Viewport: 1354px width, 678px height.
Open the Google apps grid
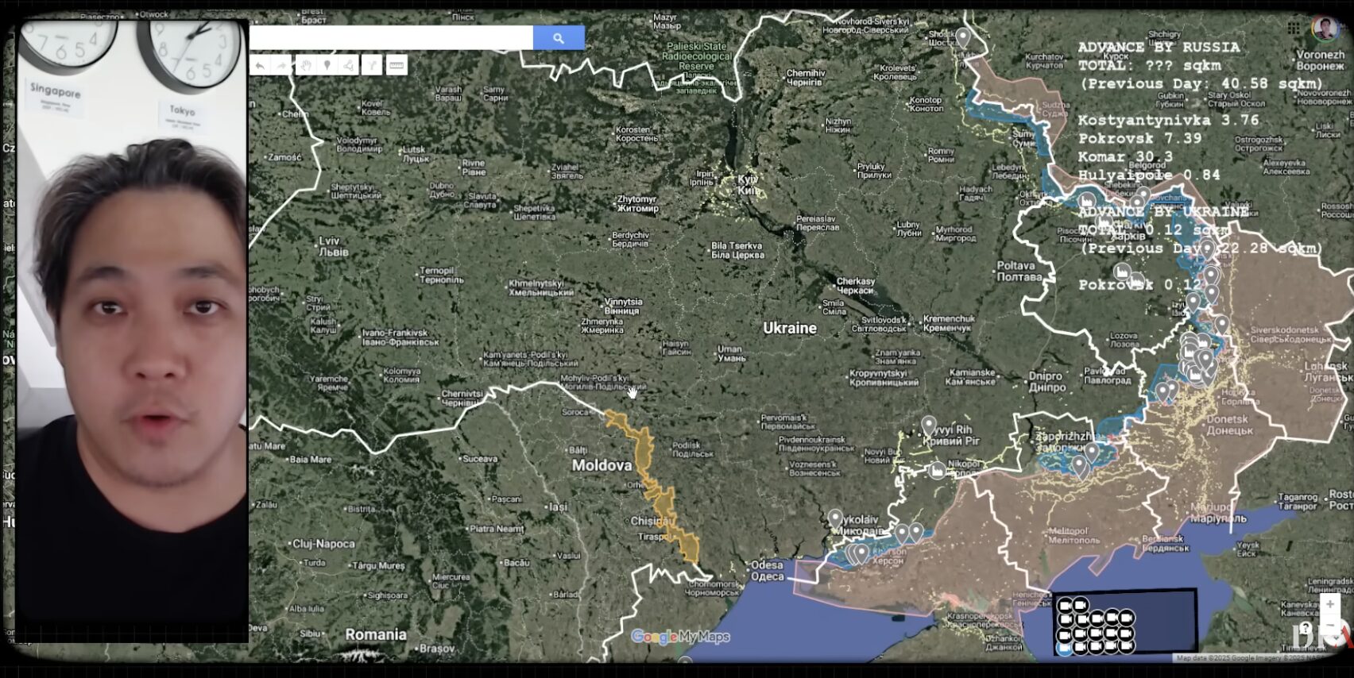(1294, 29)
